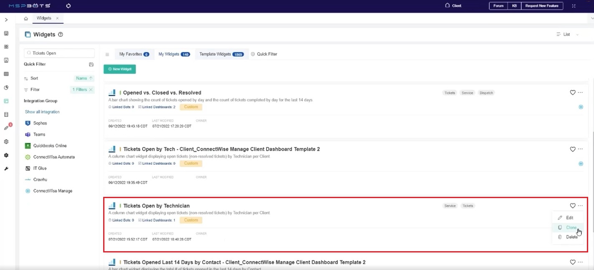The image size is (594, 270).
Task: Open the Settings gear icon in the sidebar
Action: click(6, 141)
